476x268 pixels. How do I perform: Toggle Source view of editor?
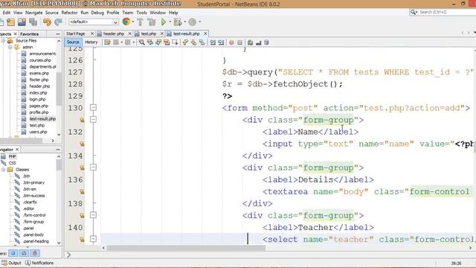[73, 42]
